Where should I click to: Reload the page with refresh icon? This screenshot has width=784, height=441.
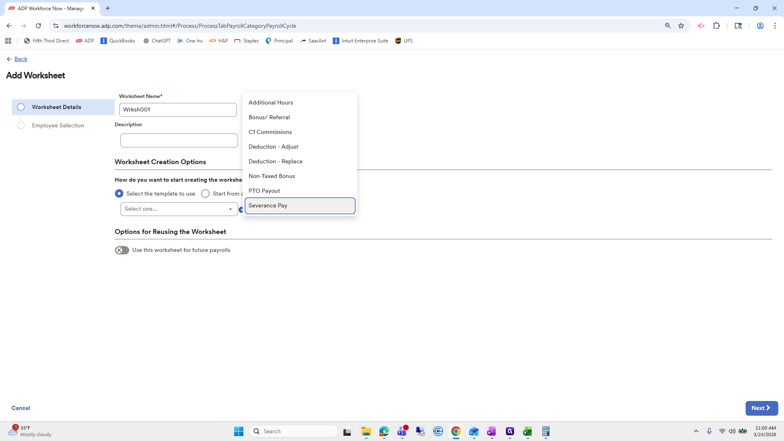click(38, 26)
